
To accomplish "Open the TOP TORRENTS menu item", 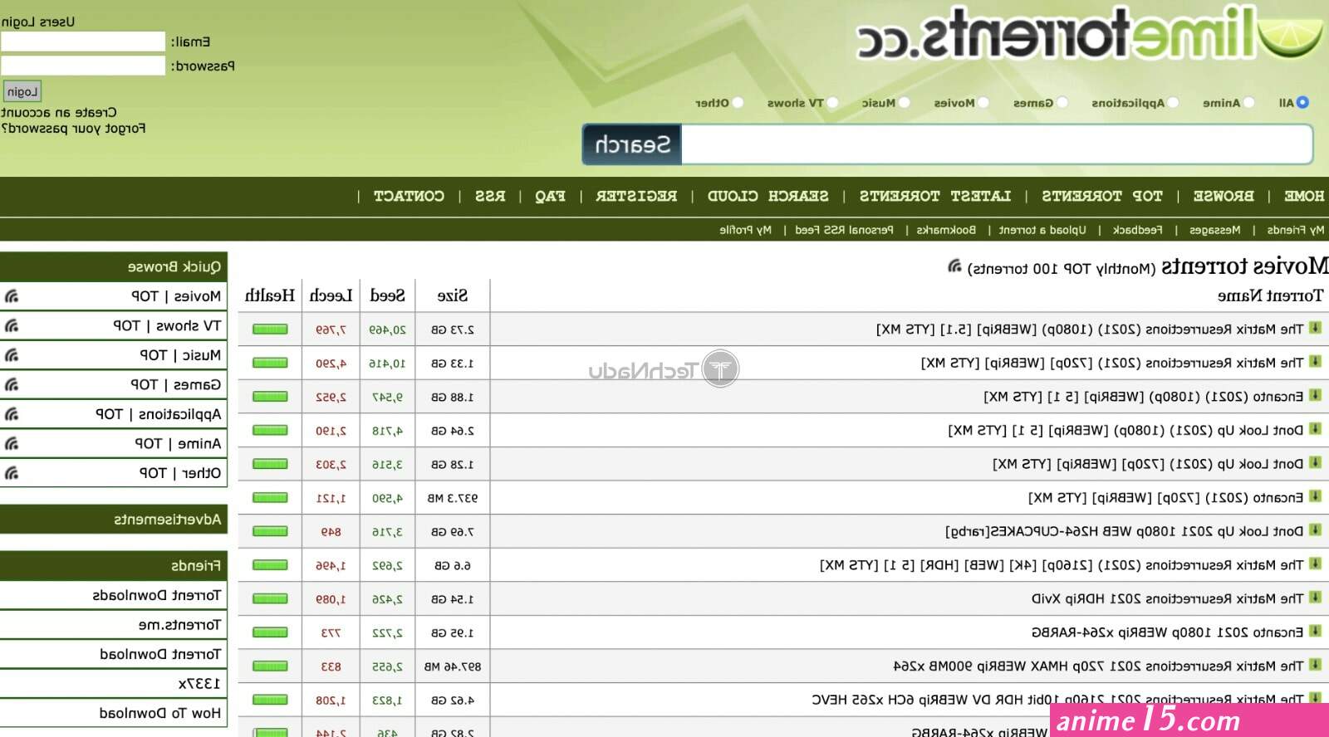I will [x=1102, y=196].
